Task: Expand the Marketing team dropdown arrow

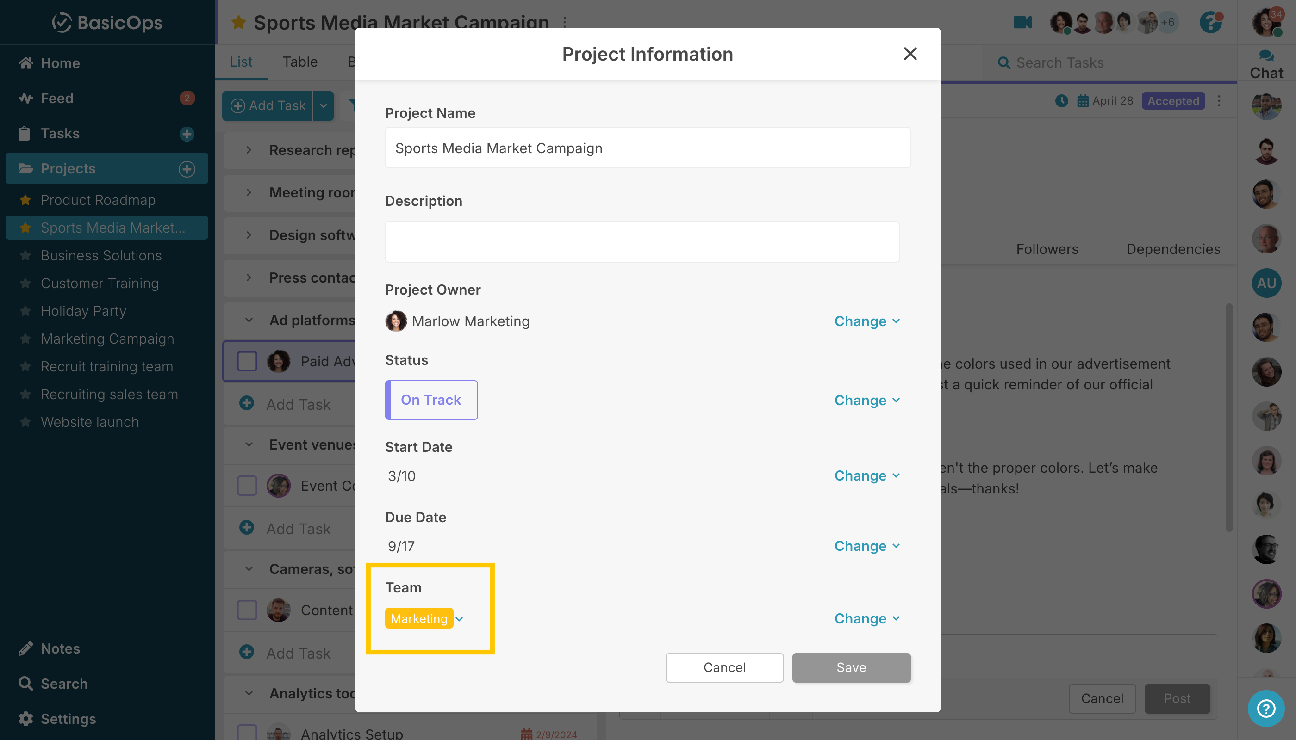Action: tap(459, 619)
